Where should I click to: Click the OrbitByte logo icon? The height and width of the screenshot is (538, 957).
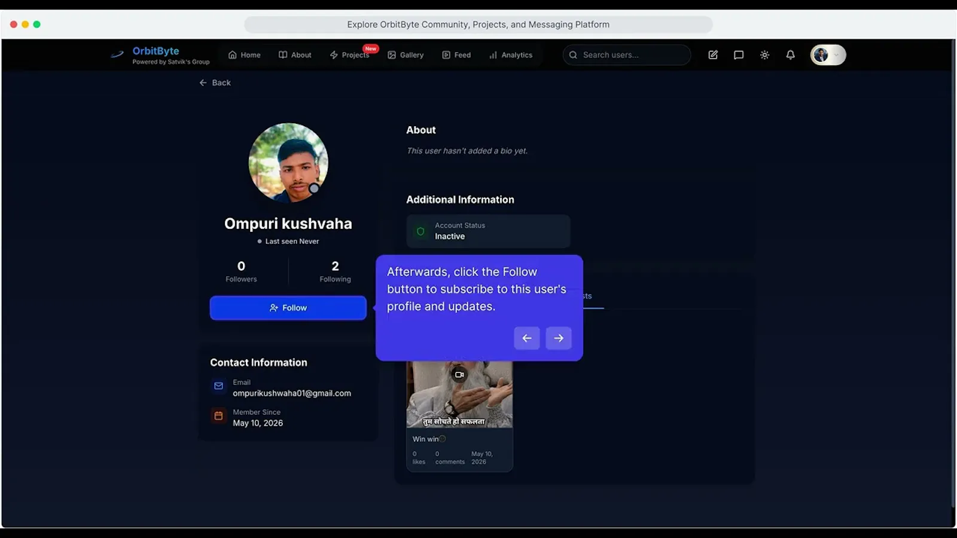(117, 54)
